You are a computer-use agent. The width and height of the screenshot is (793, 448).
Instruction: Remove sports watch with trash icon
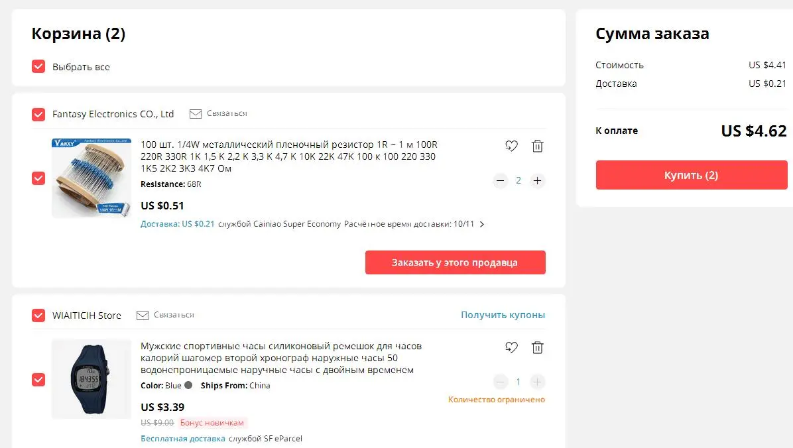537,347
